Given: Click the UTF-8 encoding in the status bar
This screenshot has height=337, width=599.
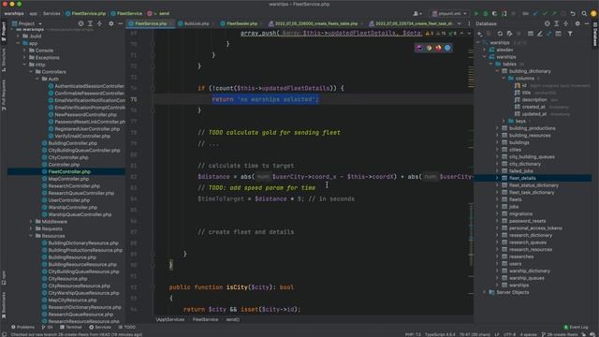Looking at the screenshot, I should (x=509, y=334).
